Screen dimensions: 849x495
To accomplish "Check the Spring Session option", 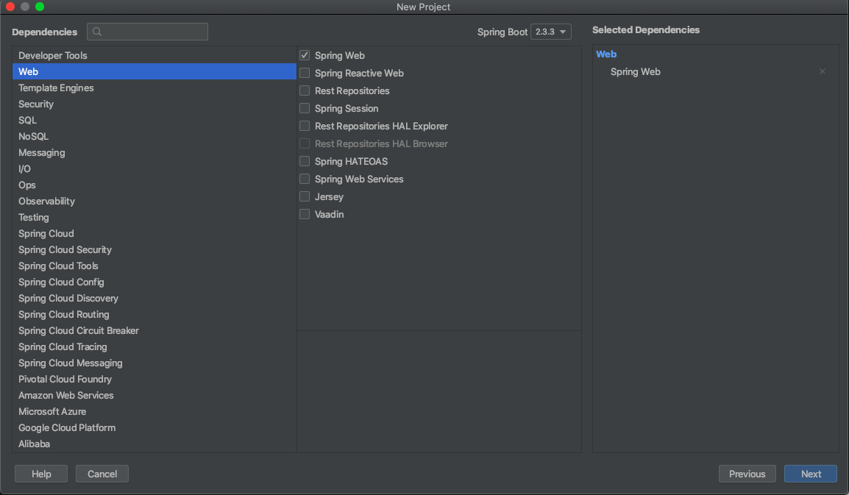I will (x=305, y=108).
